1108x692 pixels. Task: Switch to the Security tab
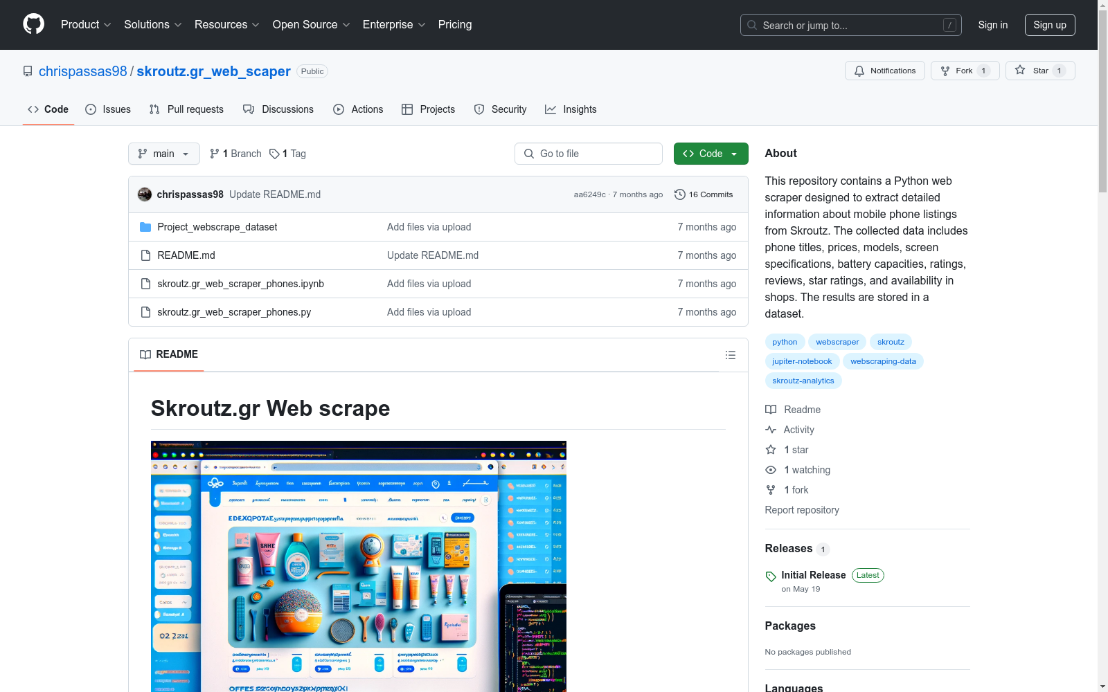500,109
